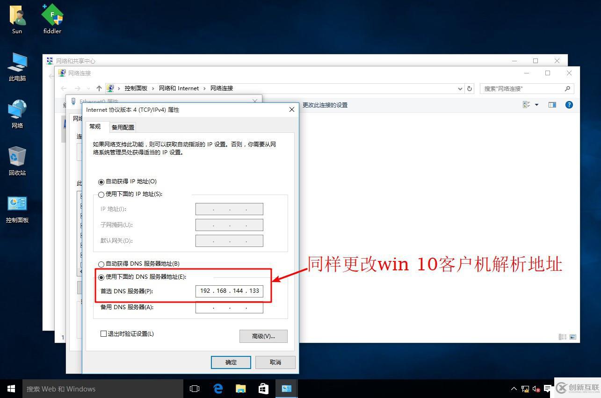Screen dimensions: 601x398
Task: Enable the 退出时验证设置 checkbox
Action: point(103,333)
